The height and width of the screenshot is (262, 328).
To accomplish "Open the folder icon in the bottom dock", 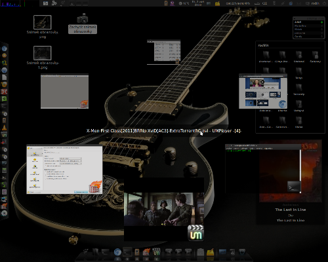I will [x=96, y=252].
